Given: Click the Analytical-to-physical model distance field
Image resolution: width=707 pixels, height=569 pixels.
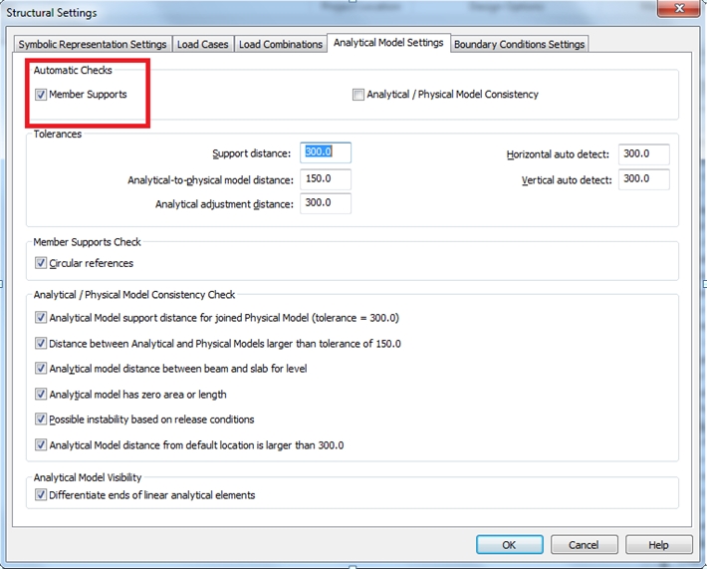Looking at the screenshot, I should pos(325,179).
